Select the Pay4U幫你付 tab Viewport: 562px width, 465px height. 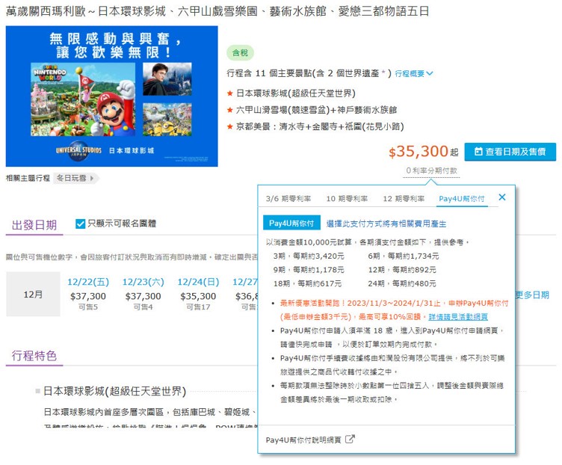point(462,199)
